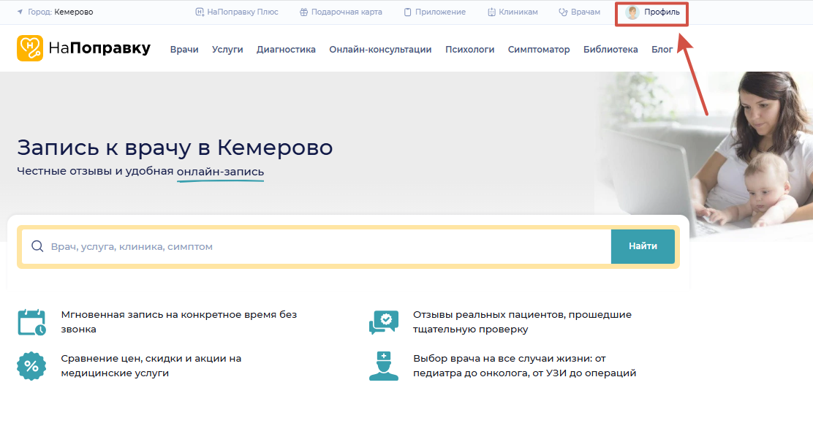813x434 pixels.
Task: Open the Психологи menu item
Action: (470, 50)
